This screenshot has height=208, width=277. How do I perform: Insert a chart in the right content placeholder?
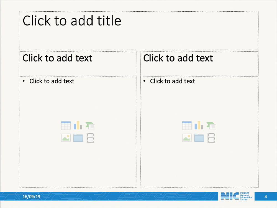point(199,125)
